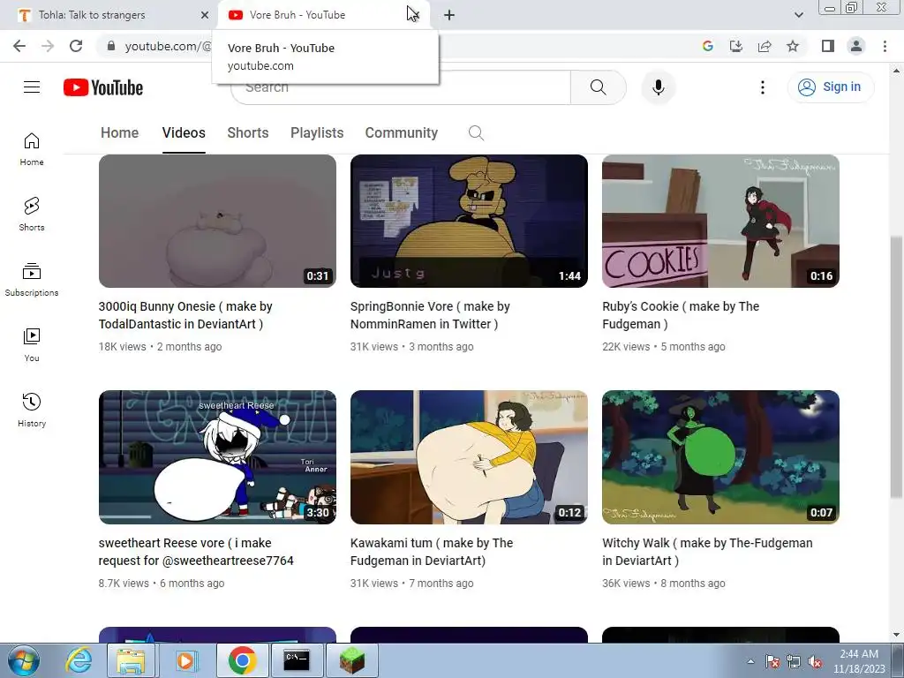Open Chrome three-dot menu
This screenshot has width=904, height=678.
[885, 46]
